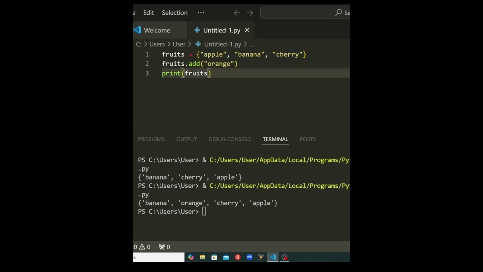
Task: Open Zoom from the taskbar
Action: tap(249, 257)
